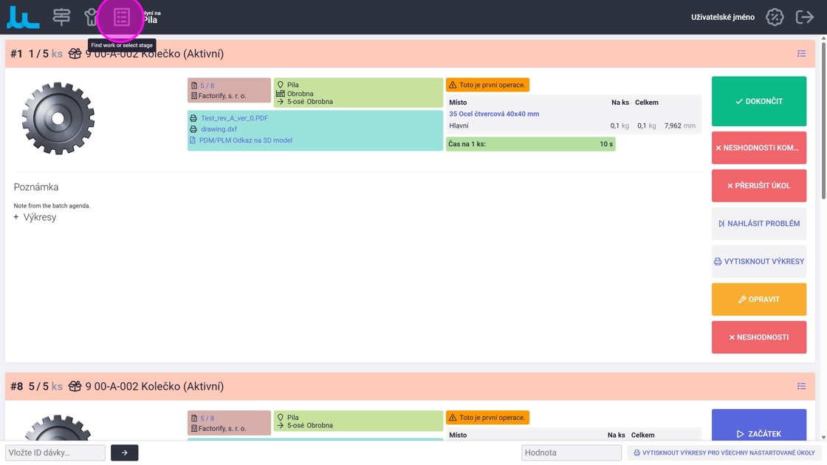Focus the Hodnota input field
The width and height of the screenshot is (827, 465).
point(572,452)
